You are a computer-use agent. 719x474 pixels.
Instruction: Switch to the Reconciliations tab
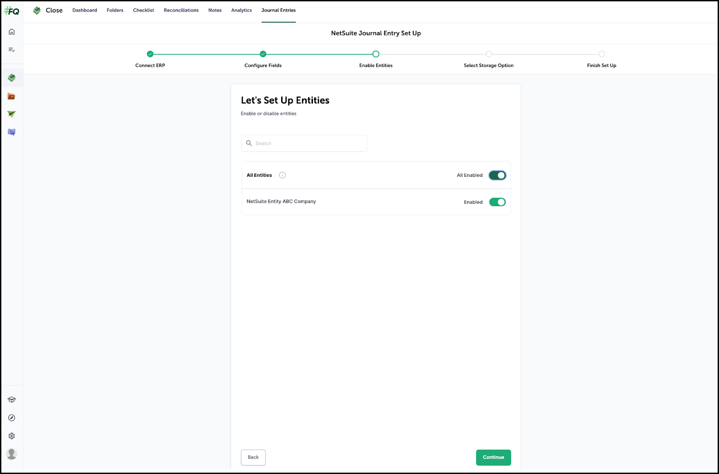(x=181, y=10)
